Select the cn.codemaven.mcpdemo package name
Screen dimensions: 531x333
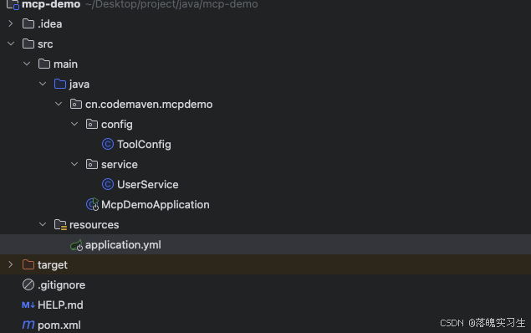click(149, 105)
